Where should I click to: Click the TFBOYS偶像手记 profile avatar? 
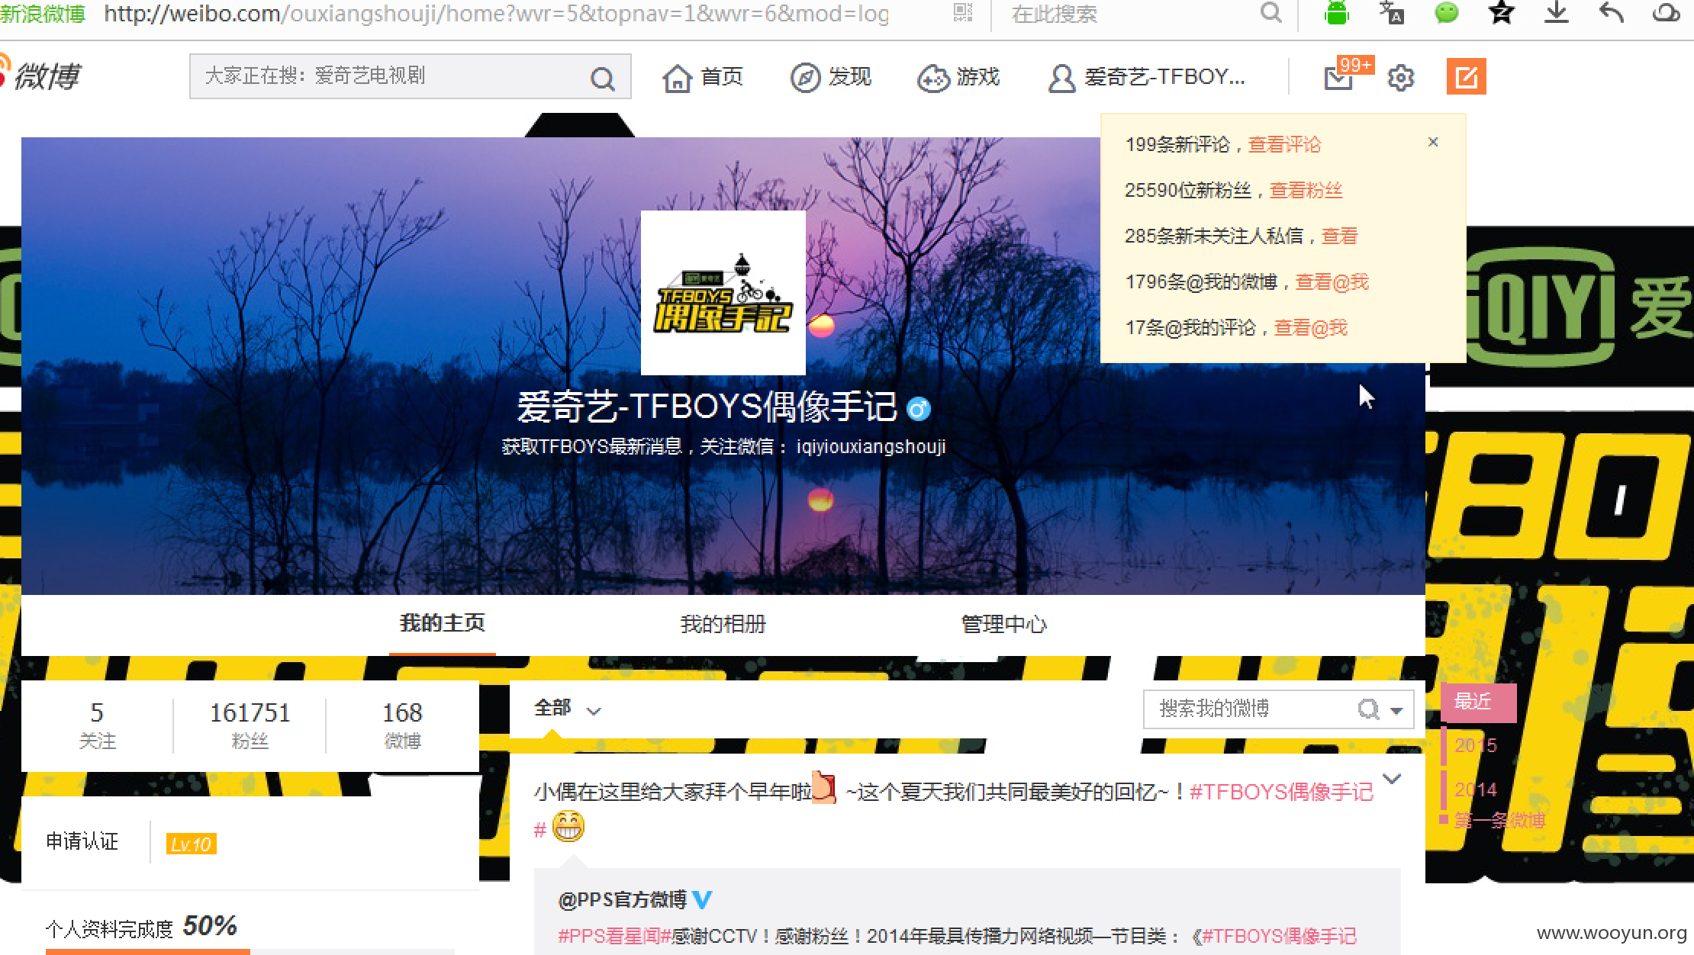tap(723, 293)
